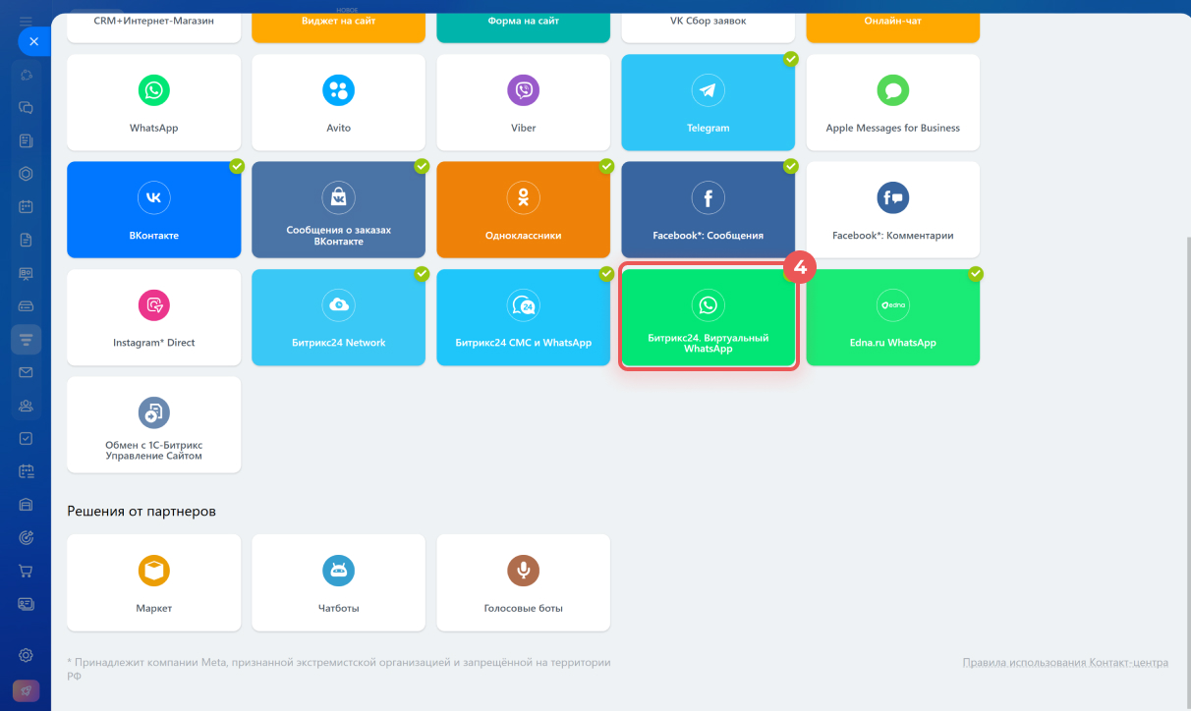Click the Решения от партнеров heading
Viewport: 1191px width, 711px height.
tap(142, 511)
